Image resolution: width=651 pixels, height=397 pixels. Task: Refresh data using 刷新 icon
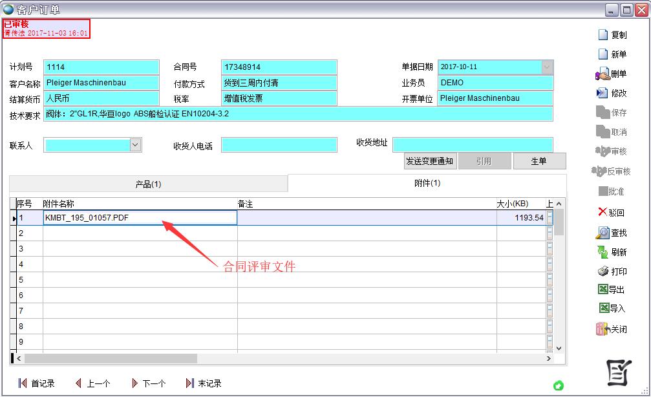click(x=603, y=252)
